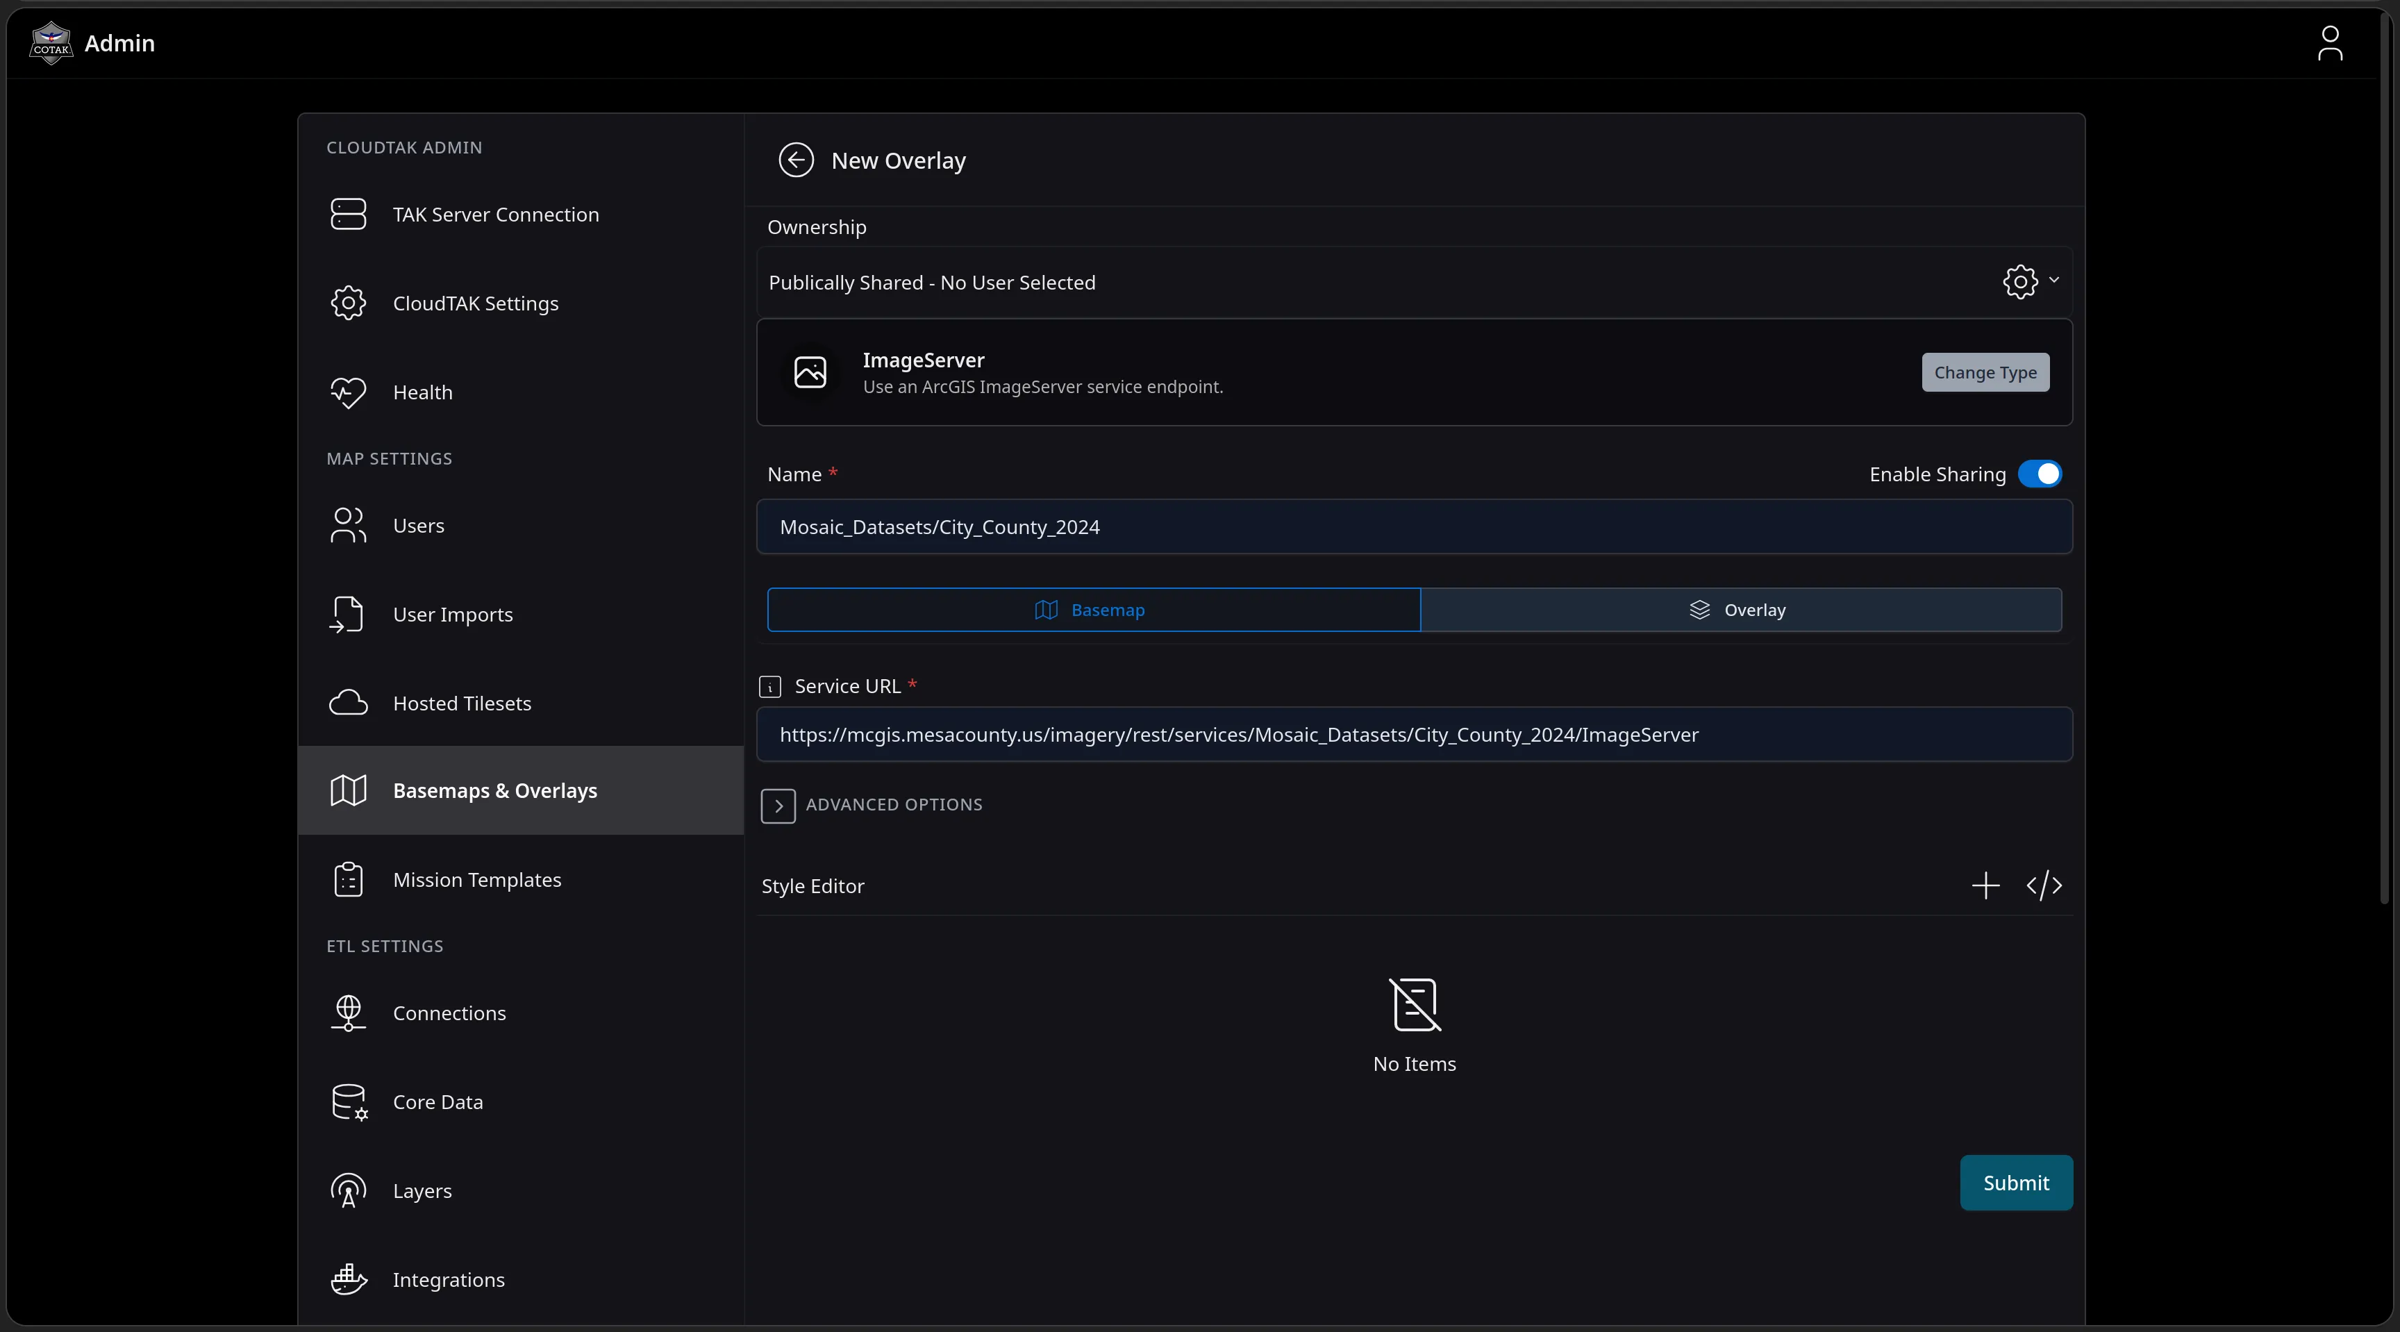Screen dimensions: 2400x1332
Task: Open Mission Templates menu item
Action: pyautogui.click(x=521, y=879)
